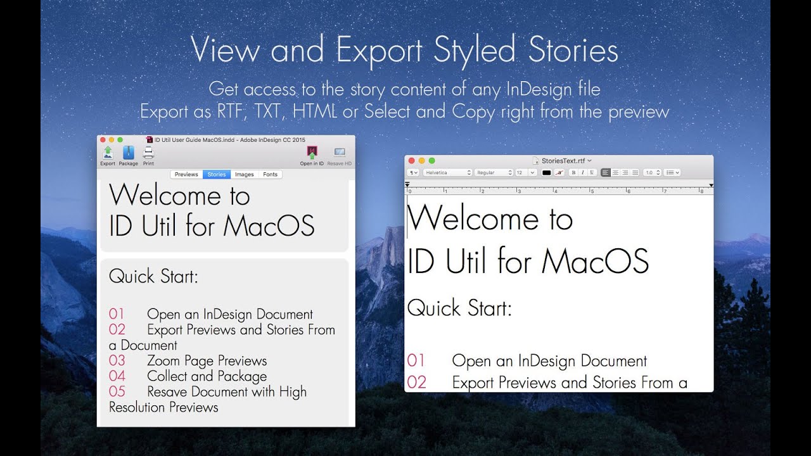The height and width of the screenshot is (456, 811).
Task: Select align right in TextEdit
Action: 625,172
